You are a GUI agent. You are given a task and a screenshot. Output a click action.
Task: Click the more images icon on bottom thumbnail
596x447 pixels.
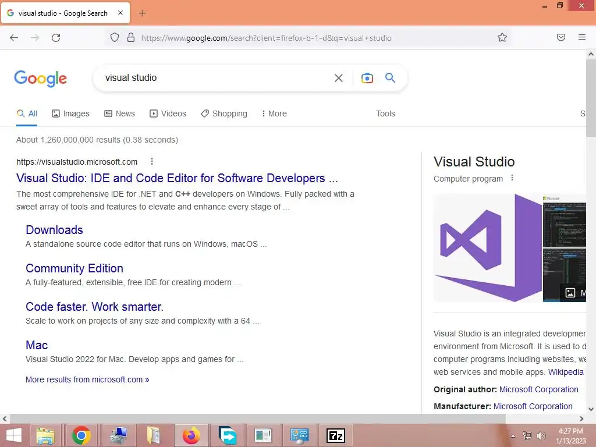[x=570, y=293]
